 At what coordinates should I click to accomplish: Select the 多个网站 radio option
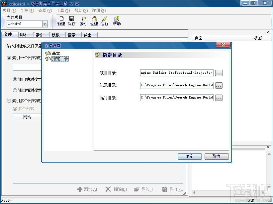click(x=15, y=109)
